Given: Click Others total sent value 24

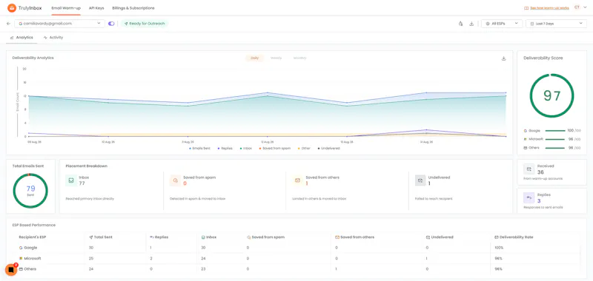Looking at the screenshot, I should [x=91, y=269].
